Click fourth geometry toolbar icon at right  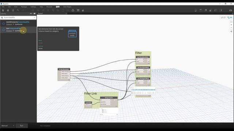(x=211, y=10)
